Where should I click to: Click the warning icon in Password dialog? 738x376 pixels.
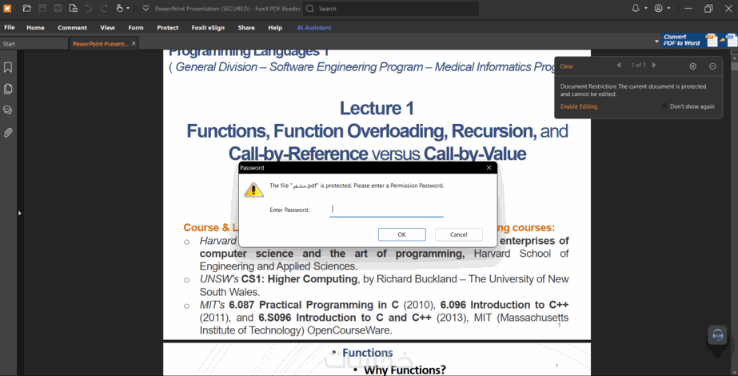253,190
